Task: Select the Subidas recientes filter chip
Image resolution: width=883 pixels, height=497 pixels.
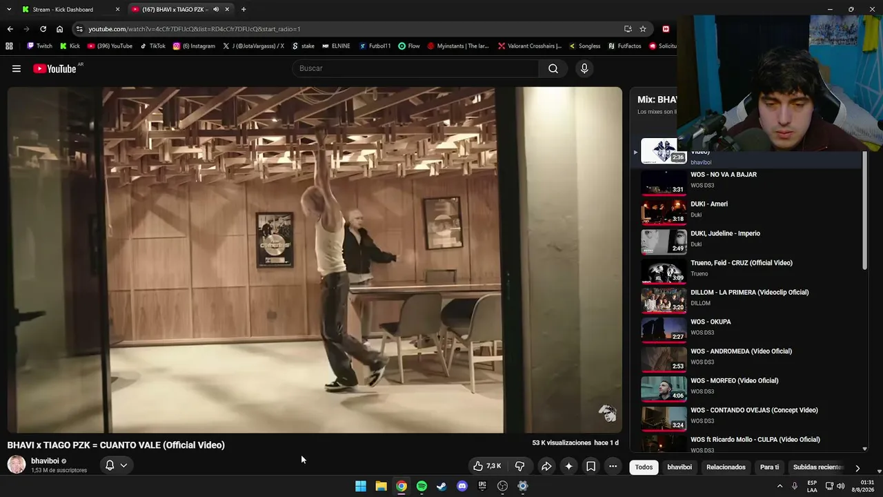Action: tap(818, 467)
